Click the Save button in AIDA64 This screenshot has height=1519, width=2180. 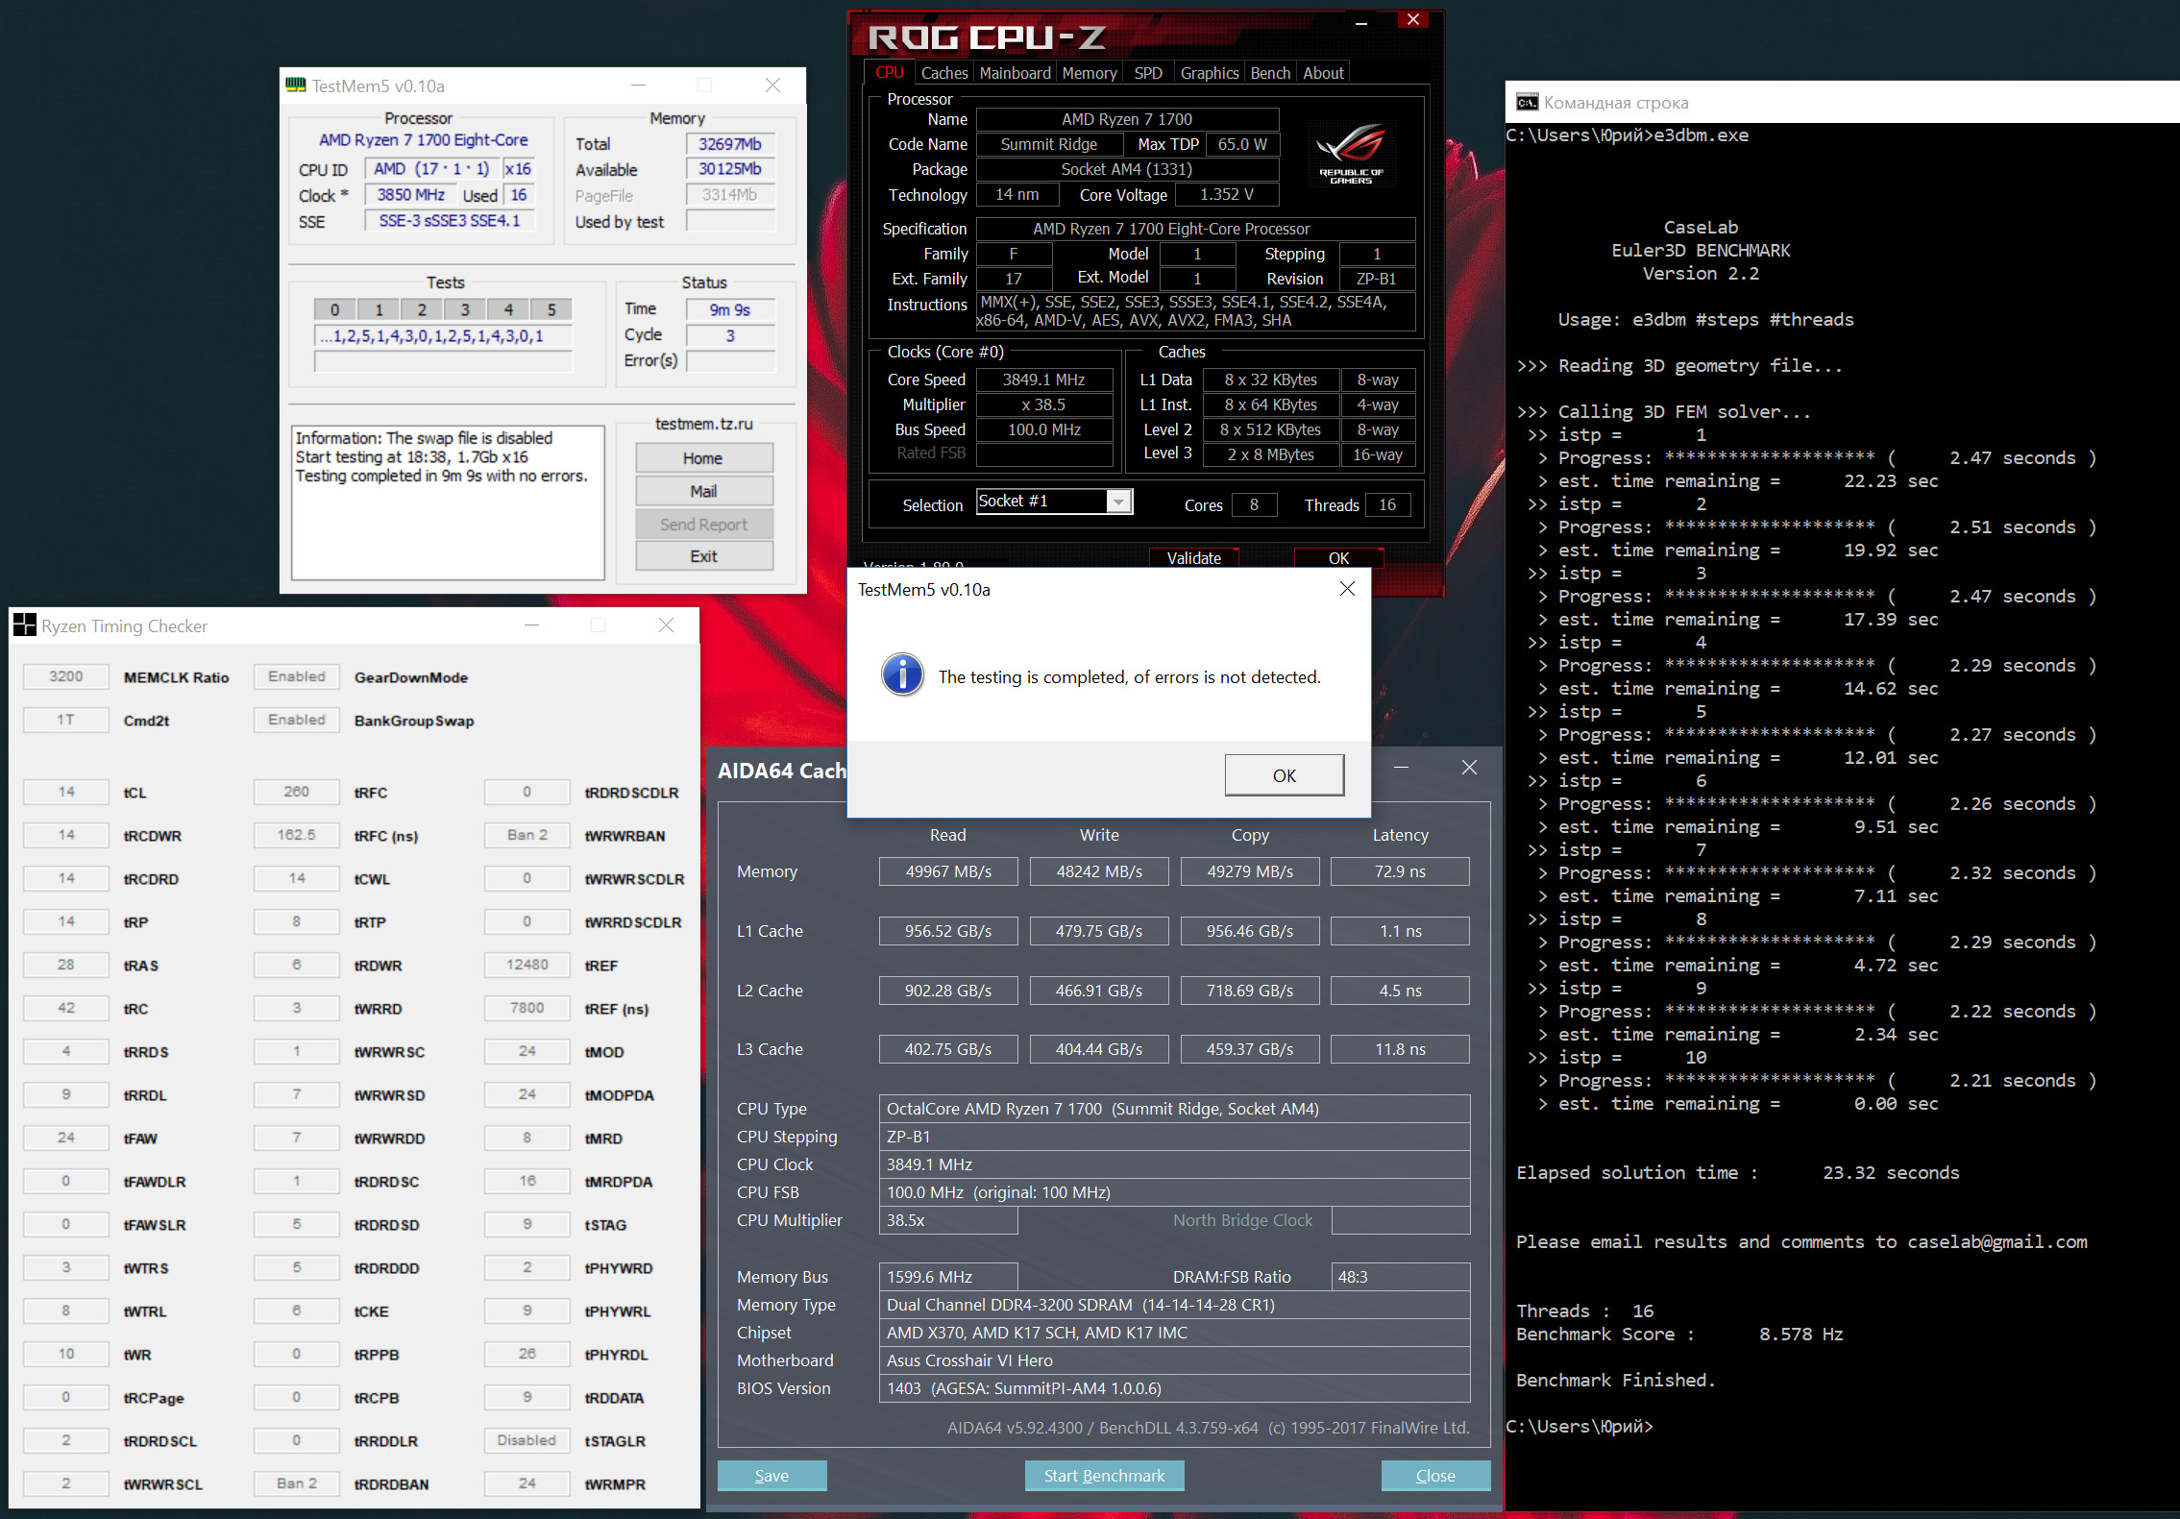click(x=772, y=1475)
